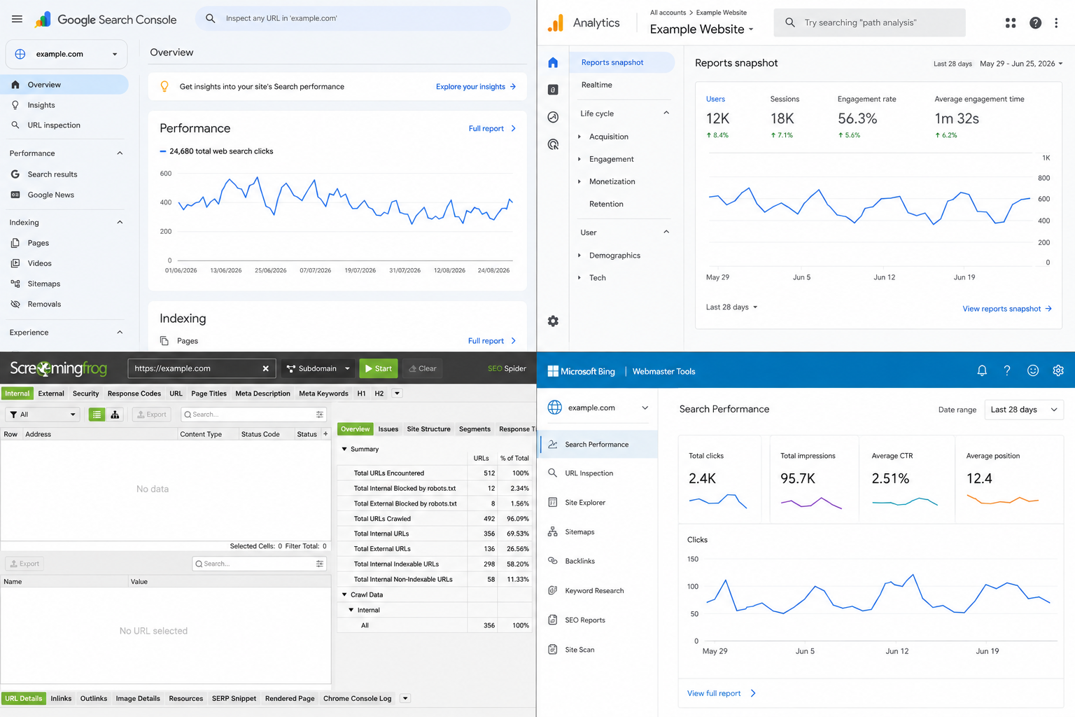Add a column with the plus icon in Screaming Frog
1075x717 pixels.
325,434
